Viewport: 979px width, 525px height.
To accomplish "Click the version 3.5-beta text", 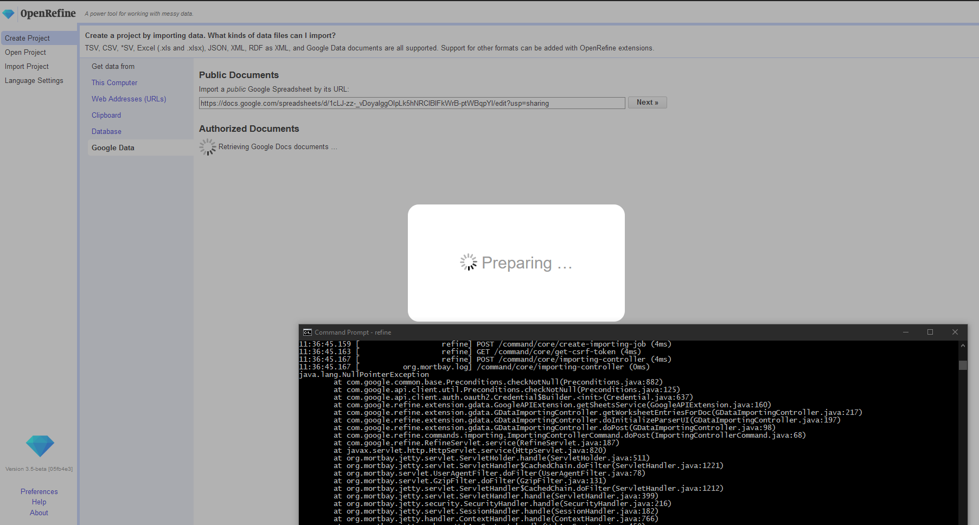I will pos(39,469).
